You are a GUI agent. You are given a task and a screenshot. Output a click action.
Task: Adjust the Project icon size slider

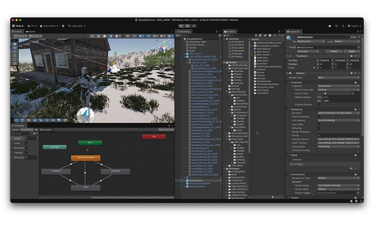click(x=272, y=197)
